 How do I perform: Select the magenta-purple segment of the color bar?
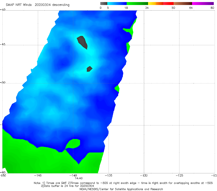tap(203, 4)
